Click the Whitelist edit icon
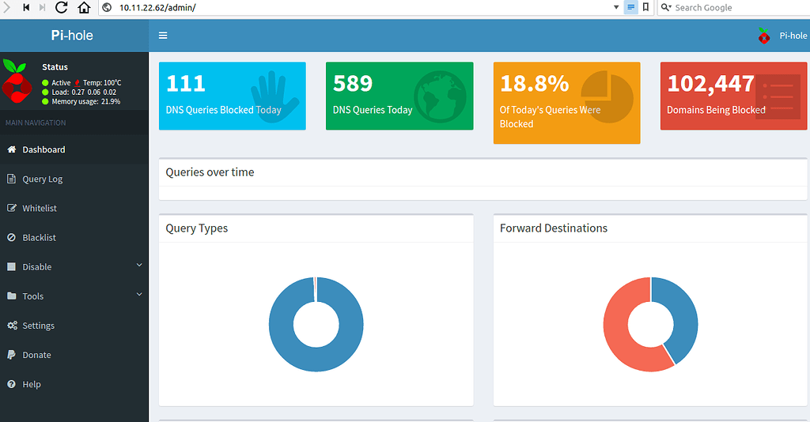 point(12,209)
